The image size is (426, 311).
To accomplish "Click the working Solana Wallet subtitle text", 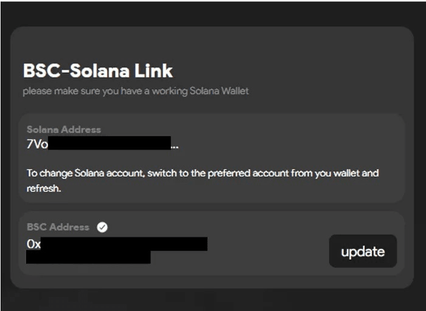I will tap(136, 91).
